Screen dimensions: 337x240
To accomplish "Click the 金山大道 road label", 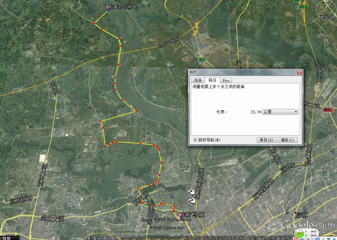I will (x=53, y=218).
